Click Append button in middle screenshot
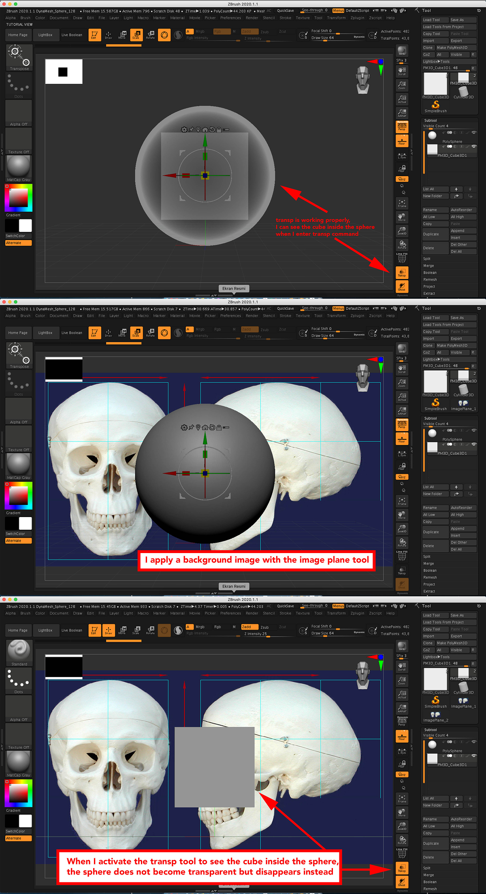Viewport: 486px width, 894px height. (x=463, y=528)
